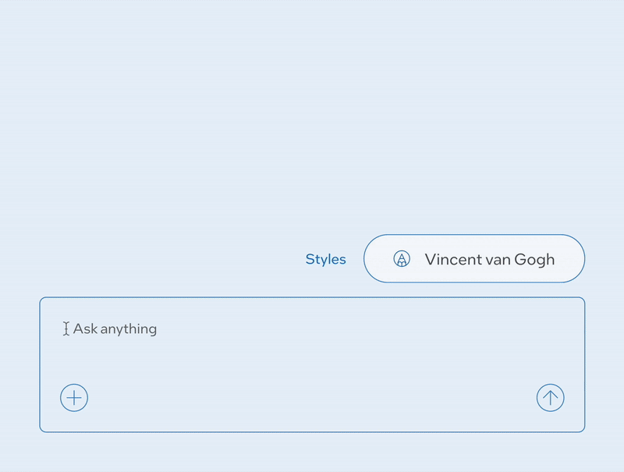624x472 pixels.
Task: Place the cursor before Ask anything
Action: (x=73, y=329)
